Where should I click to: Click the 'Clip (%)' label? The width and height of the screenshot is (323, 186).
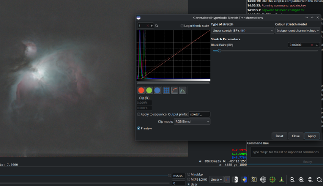coord(144,98)
